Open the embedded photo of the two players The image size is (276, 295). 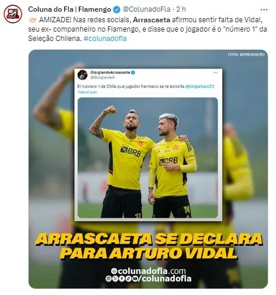pyautogui.click(x=148, y=157)
